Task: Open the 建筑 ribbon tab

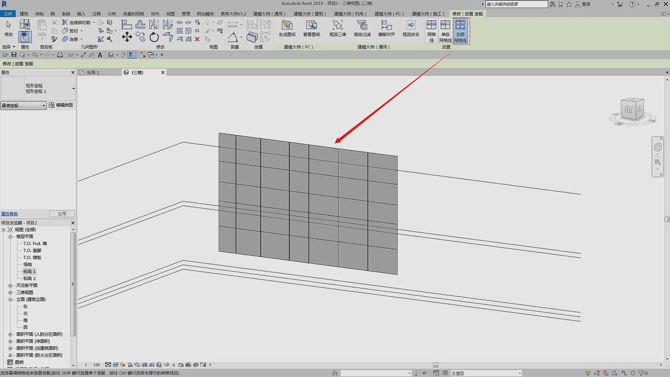Action: (24, 14)
